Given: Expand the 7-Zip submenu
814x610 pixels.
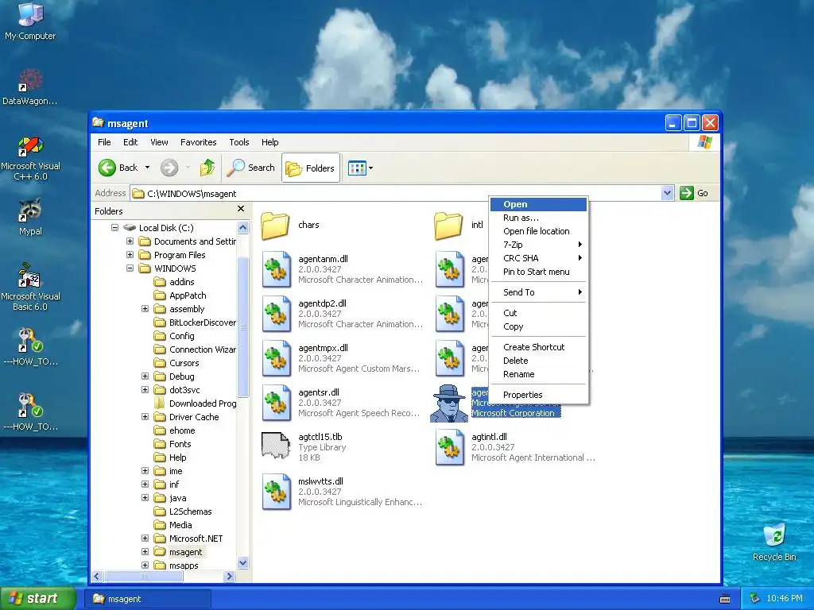Looking at the screenshot, I should pyautogui.click(x=538, y=245).
